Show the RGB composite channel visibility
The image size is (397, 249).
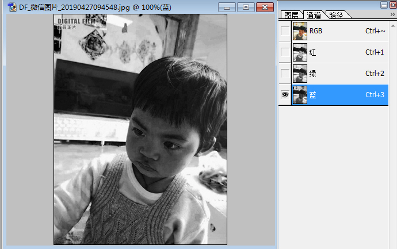[285, 31]
